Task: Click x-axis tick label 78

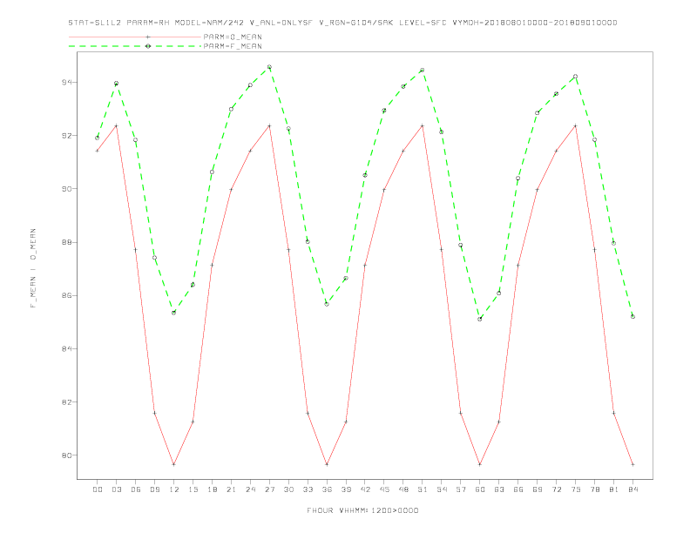Action: click(594, 489)
